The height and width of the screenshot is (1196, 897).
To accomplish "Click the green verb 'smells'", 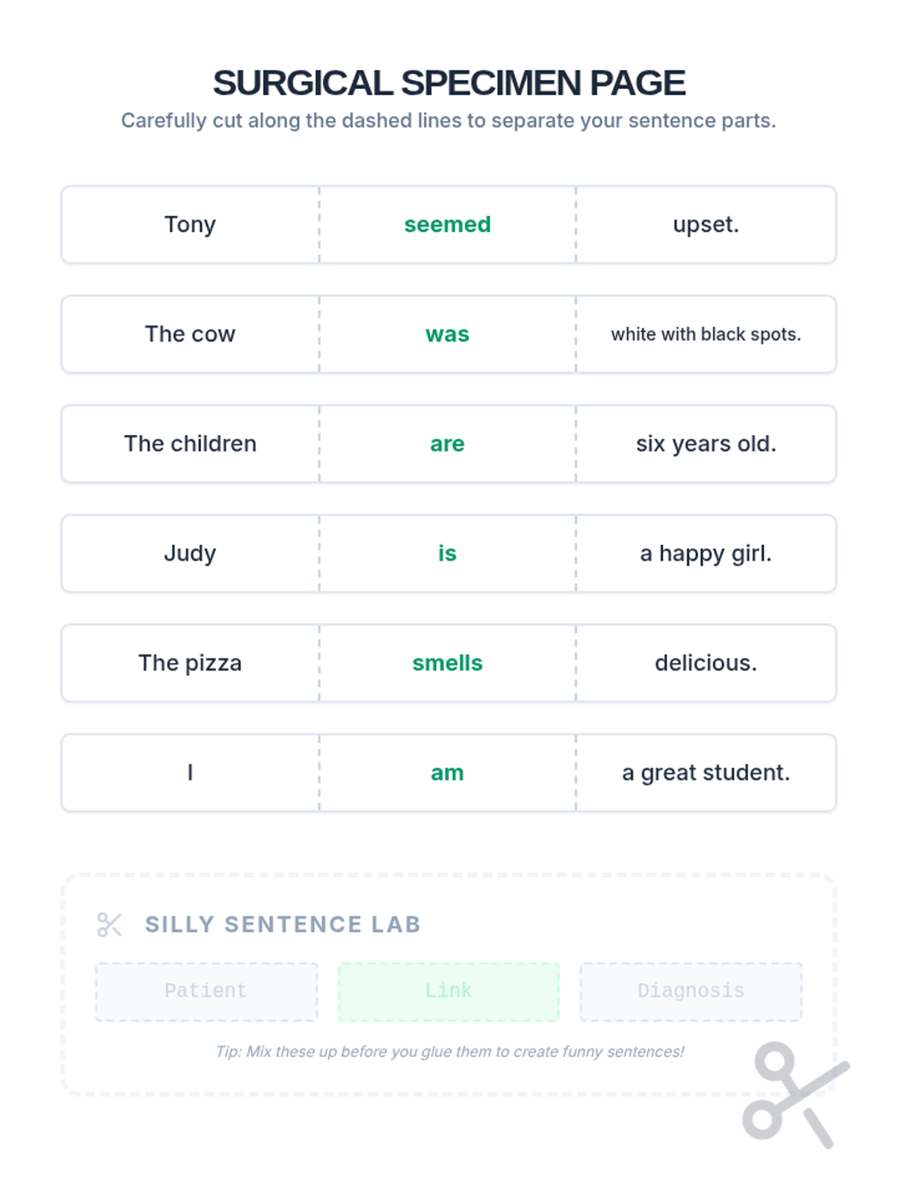I will (x=448, y=663).
